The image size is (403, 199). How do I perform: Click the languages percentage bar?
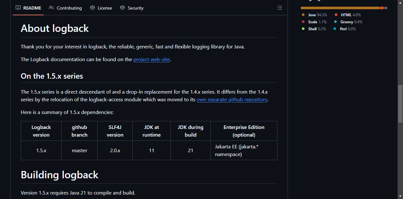[x=344, y=8]
